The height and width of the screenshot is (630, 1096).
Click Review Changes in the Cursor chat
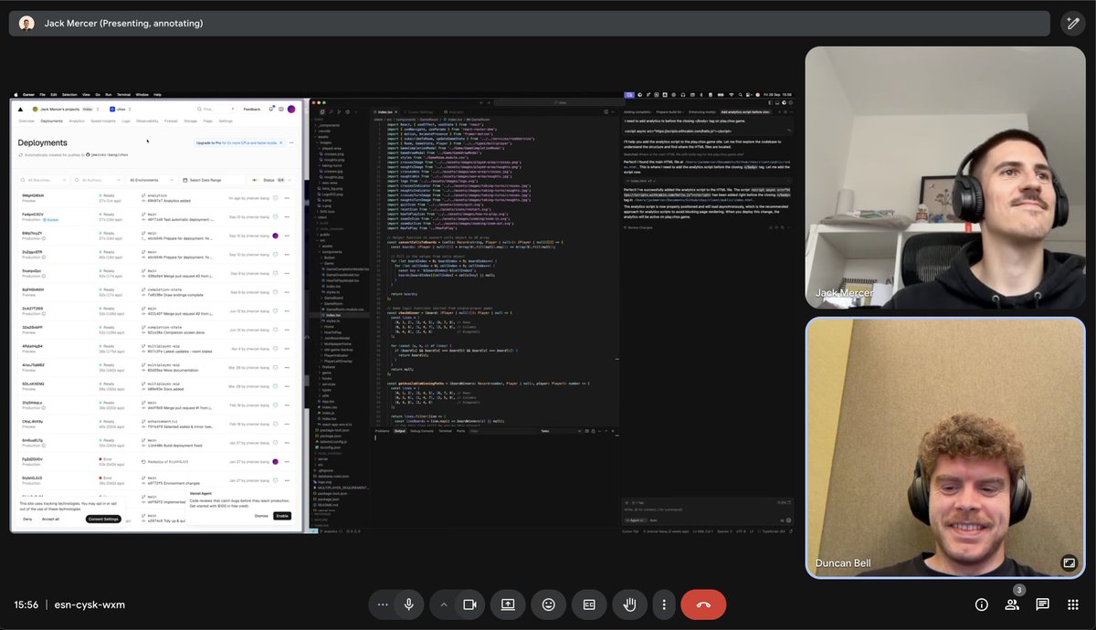(x=639, y=226)
